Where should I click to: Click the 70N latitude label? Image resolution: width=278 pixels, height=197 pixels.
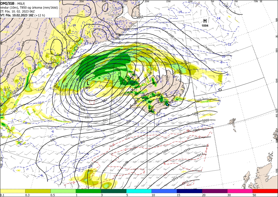coord(256,1)
